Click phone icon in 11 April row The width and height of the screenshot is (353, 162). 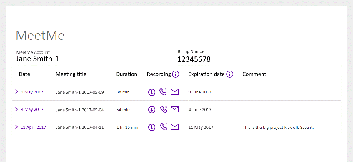pyautogui.click(x=163, y=127)
